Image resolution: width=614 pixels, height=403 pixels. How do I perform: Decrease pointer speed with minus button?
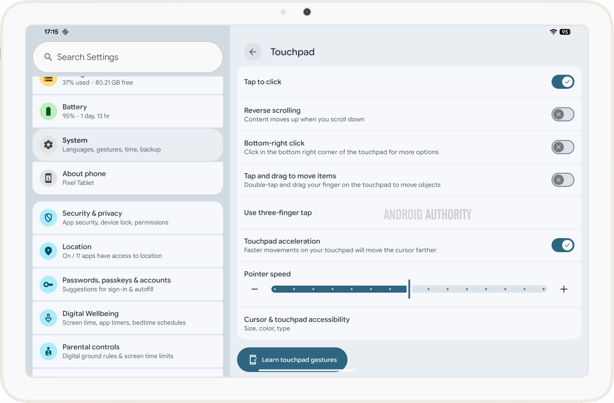[255, 289]
